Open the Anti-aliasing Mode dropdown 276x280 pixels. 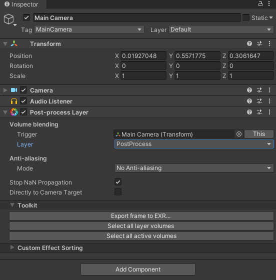(194, 168)
